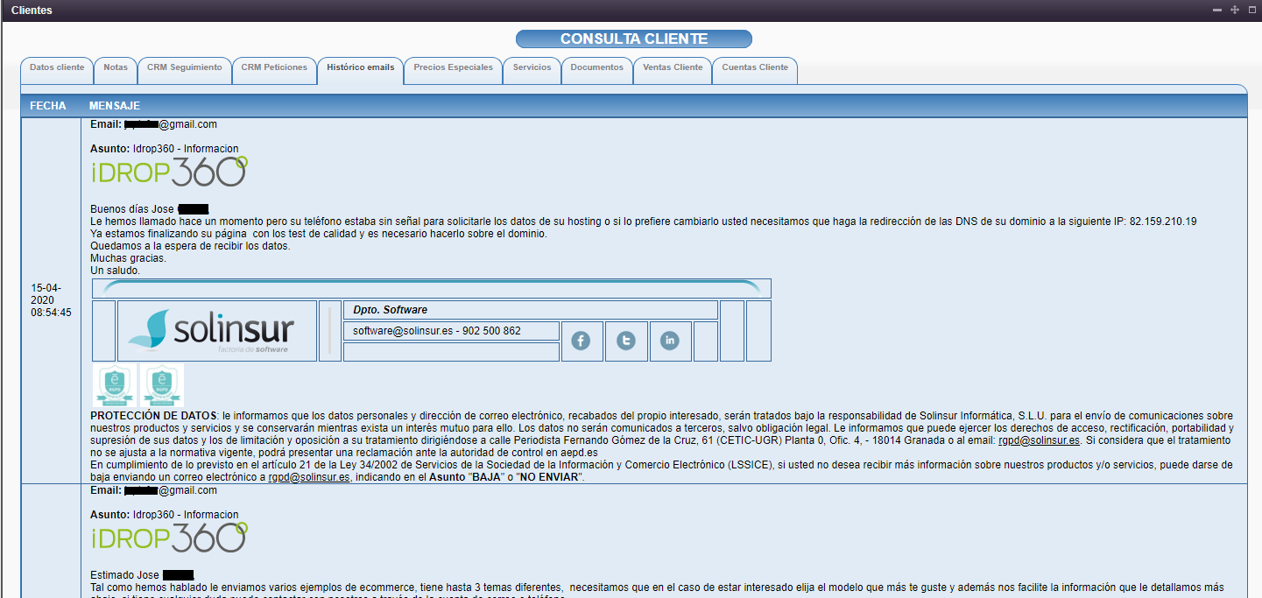Select the date 15-04-2020 08:54:45 cell

52,299
